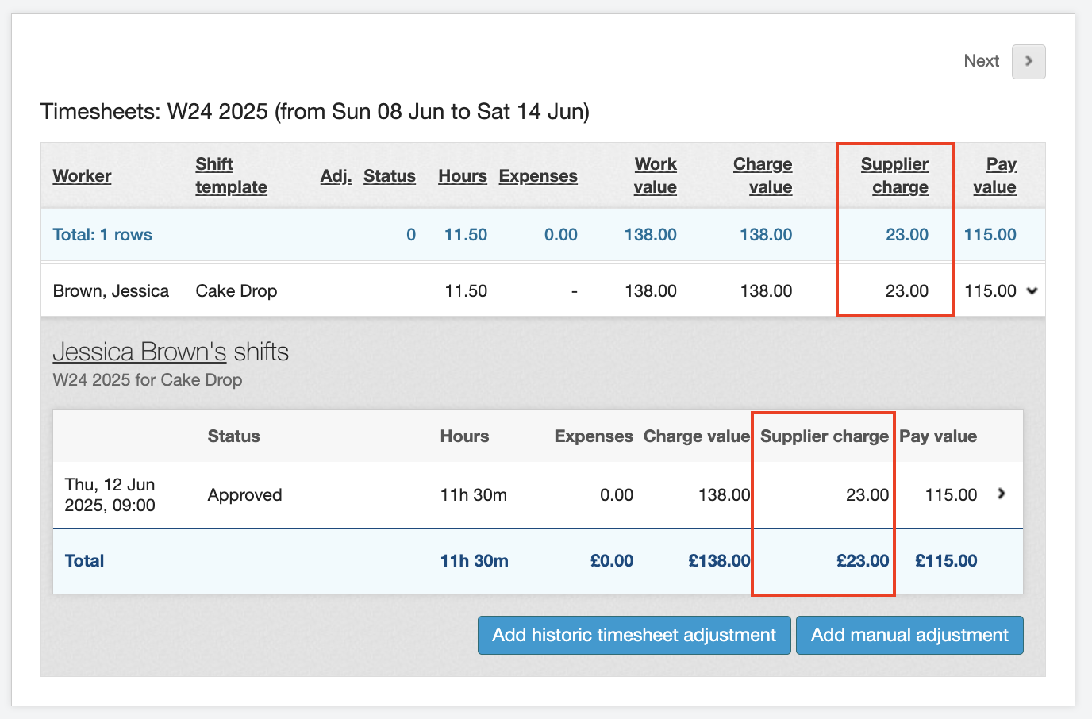The height and width of the screenshot is (719, 1092).
Task: Sort timesheets by Hours header
Action: [x=462, y=176]
